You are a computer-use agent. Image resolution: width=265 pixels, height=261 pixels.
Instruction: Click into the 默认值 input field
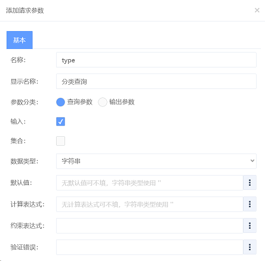coord(150,183)
